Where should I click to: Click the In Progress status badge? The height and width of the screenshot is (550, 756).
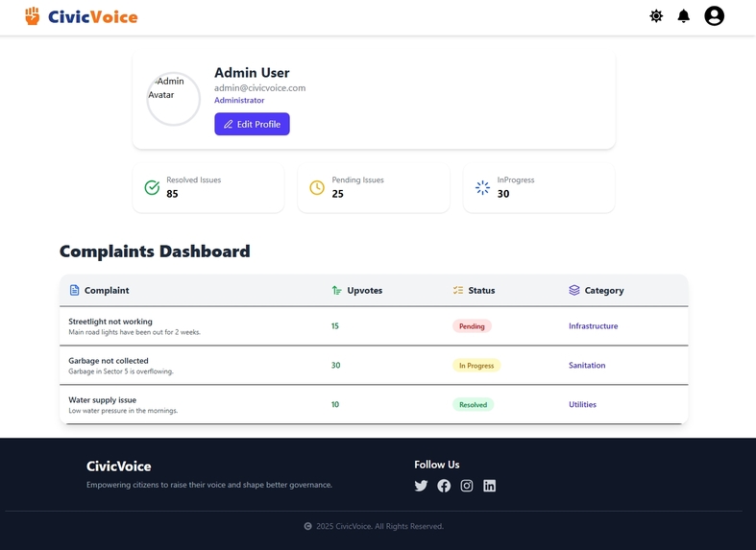pyautogui.click(x=476, y=366)
